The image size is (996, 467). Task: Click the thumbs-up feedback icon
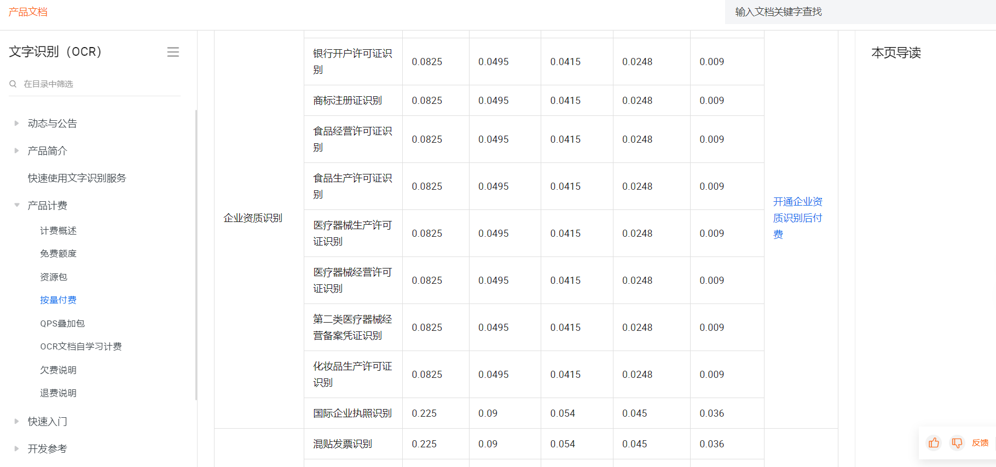click(934, 443)
